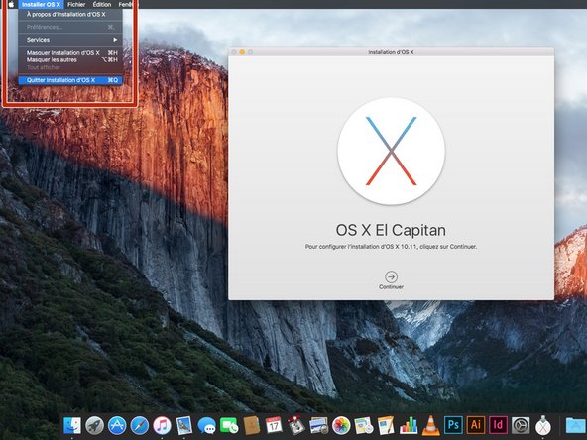The image size is (587, 440).
Task: Open Messages from the Dock
Action: [x=206, y=425]
